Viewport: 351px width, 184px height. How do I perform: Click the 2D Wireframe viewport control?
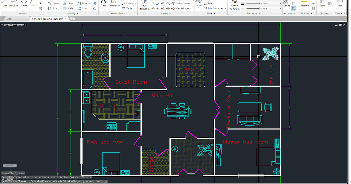[x=18, y=25]
